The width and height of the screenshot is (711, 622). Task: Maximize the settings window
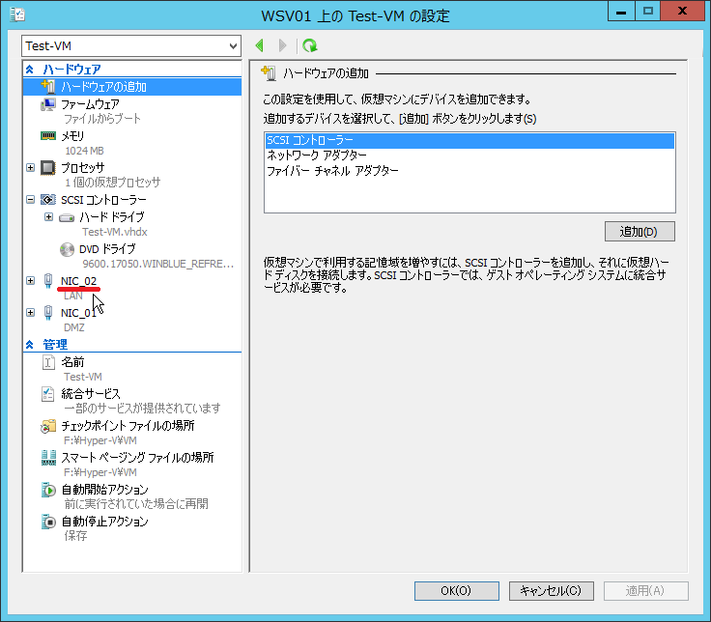[648, 11]
